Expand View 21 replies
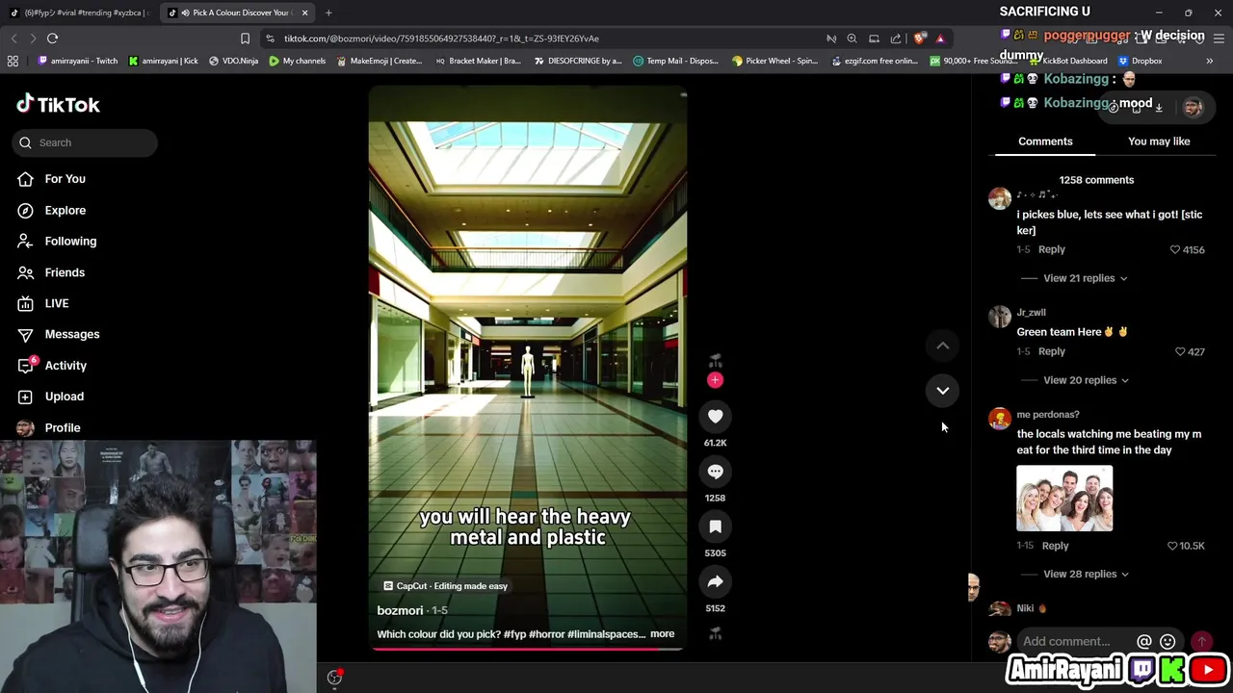The width and height of the screenshot is (1233, 693). pos(1086,278)
